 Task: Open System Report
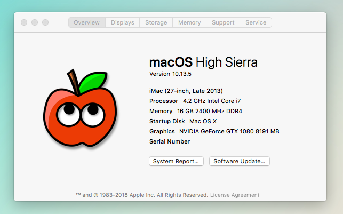(x=176, y=161)
